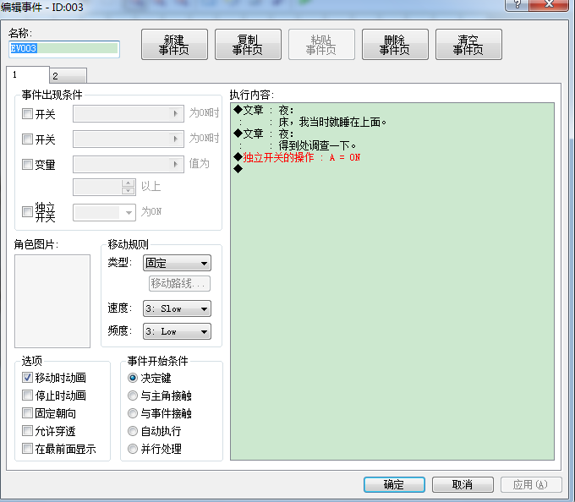This screenshot has width=575, height=502.
Task: Open the 速度 dropdown showing 3: Slow
Action: click(177, 309)
